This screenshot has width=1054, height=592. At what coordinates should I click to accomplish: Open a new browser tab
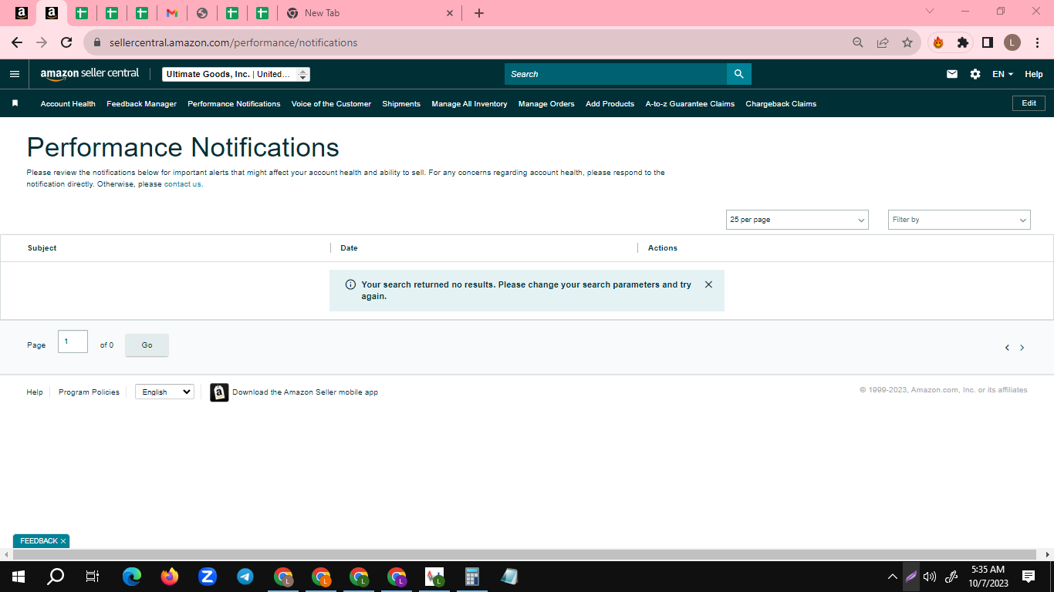tap(479, 13)
